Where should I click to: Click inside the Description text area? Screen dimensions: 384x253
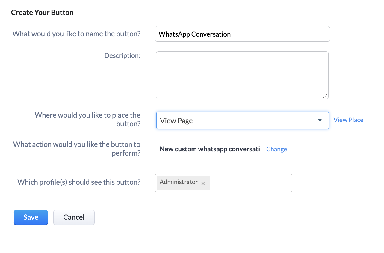coord(242,75)
